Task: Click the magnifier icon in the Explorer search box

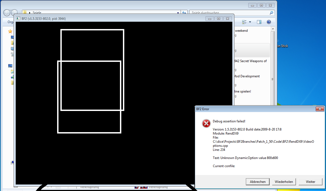Action: coord(272,13)
